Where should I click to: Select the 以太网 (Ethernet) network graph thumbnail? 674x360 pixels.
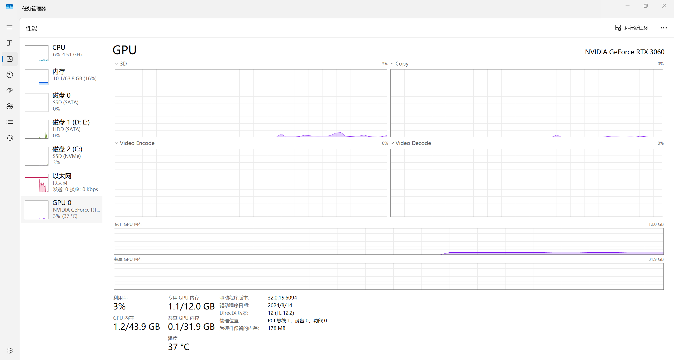pyautogui.click(x=37, y=183)
